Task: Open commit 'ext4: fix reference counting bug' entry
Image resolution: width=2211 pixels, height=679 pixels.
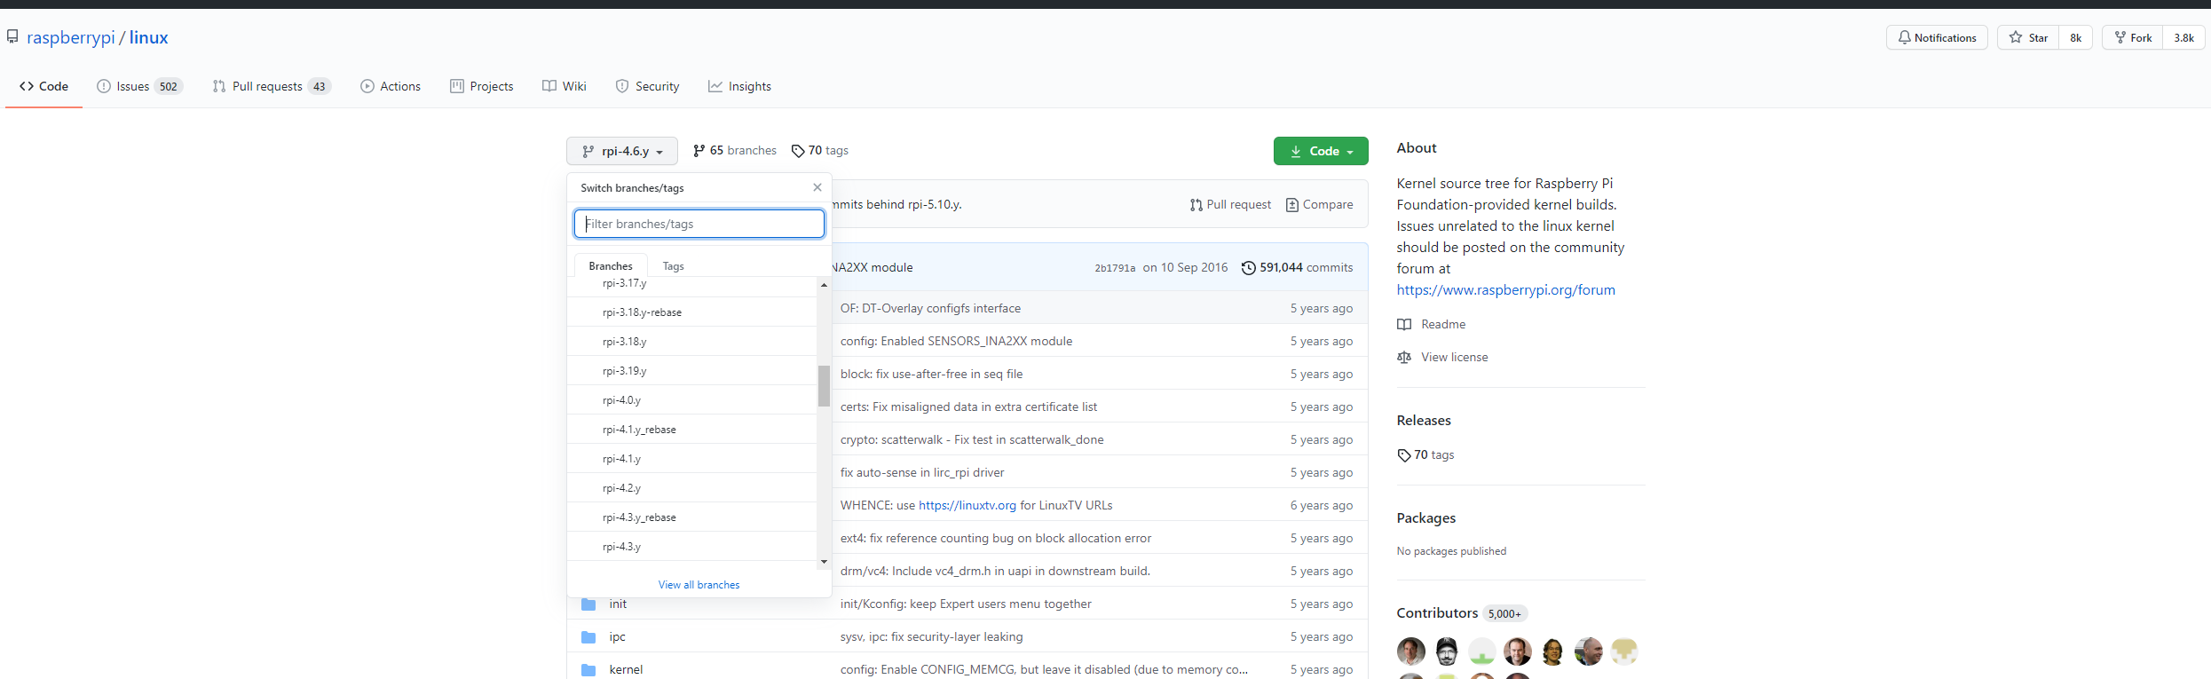Action: (x=996, y=538)
